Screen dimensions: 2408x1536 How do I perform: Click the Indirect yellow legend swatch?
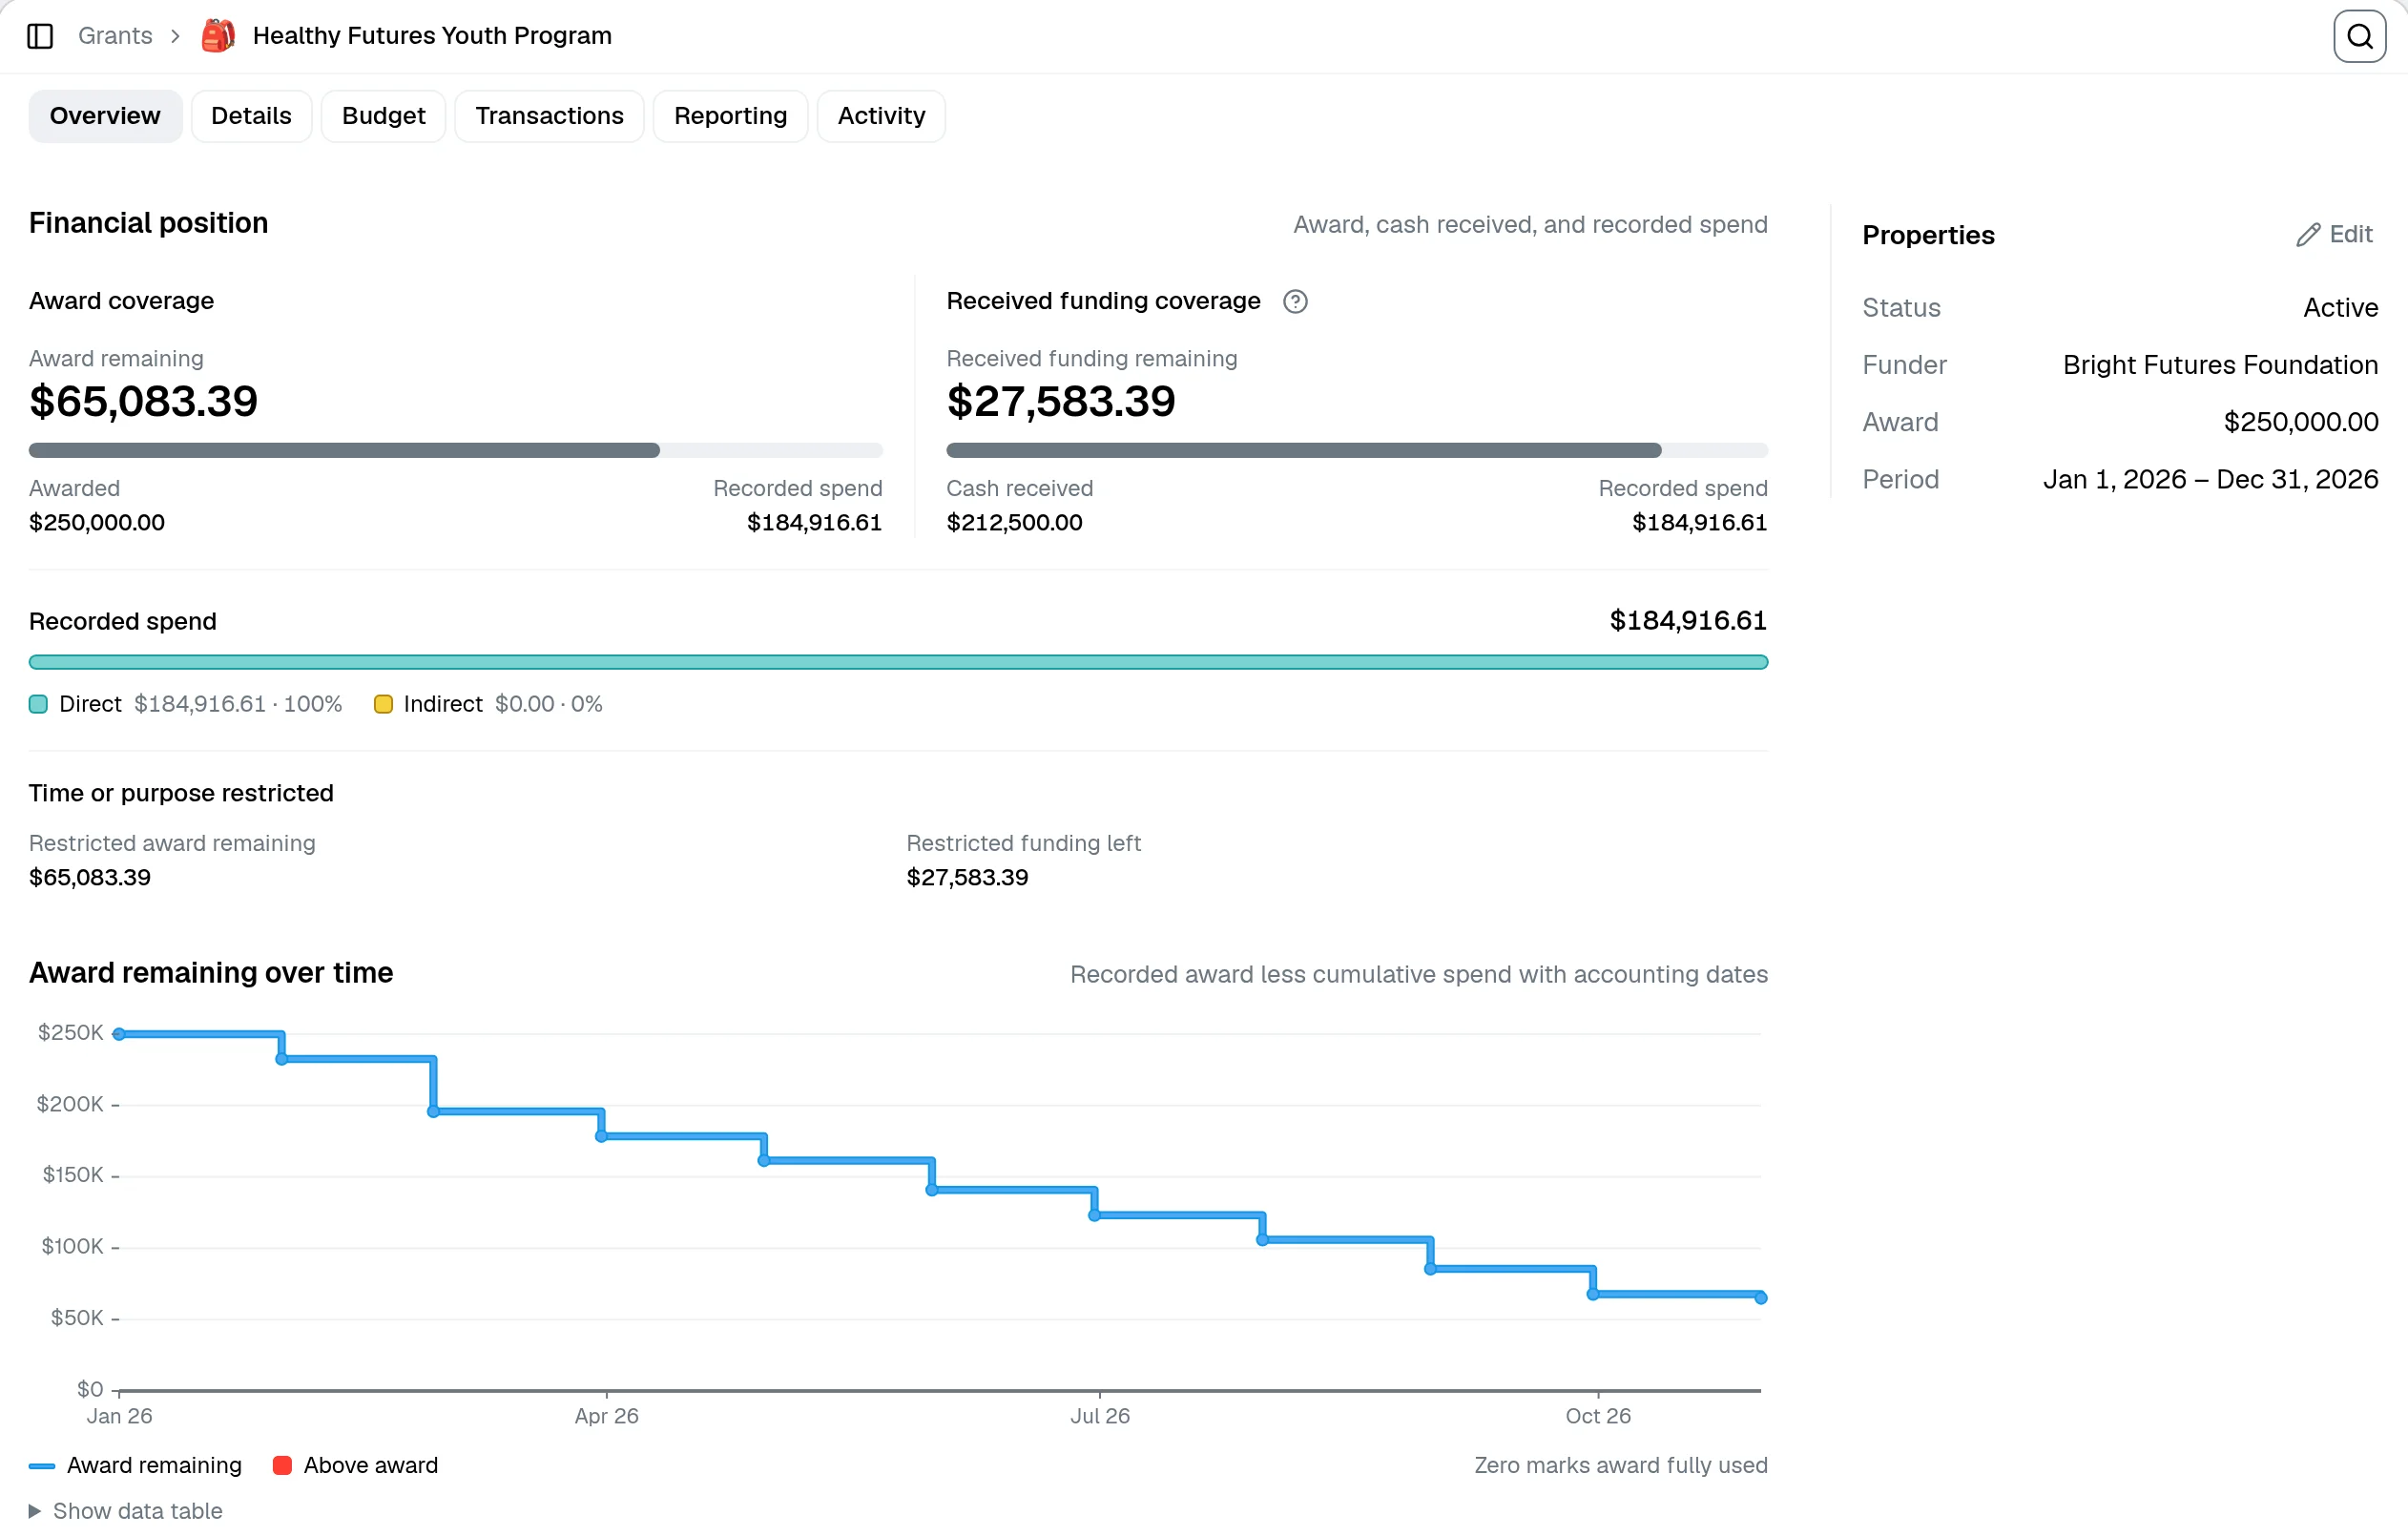tap(383, 704)
